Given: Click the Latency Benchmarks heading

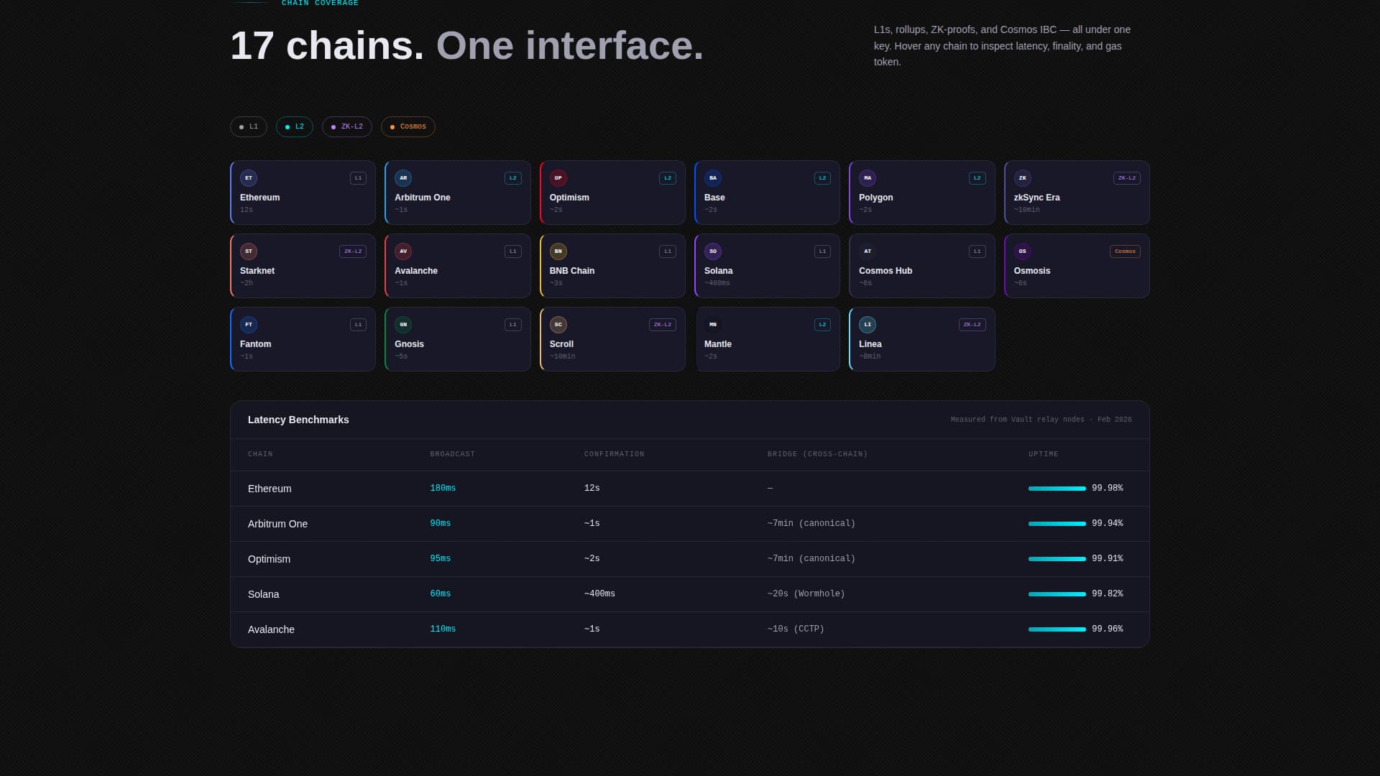Looking at the screenshot, I should point(298,420).
